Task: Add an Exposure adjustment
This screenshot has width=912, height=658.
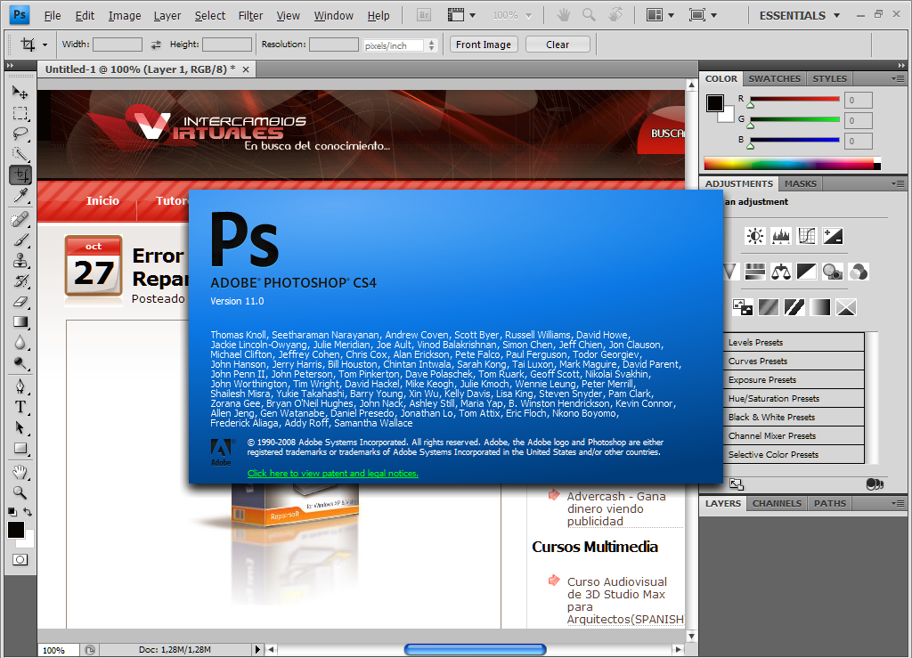Action: point(833,236)
